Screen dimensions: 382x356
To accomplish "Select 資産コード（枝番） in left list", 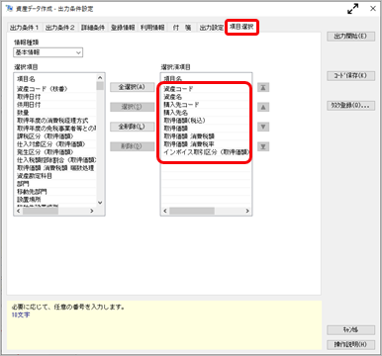I will [55, 89].
